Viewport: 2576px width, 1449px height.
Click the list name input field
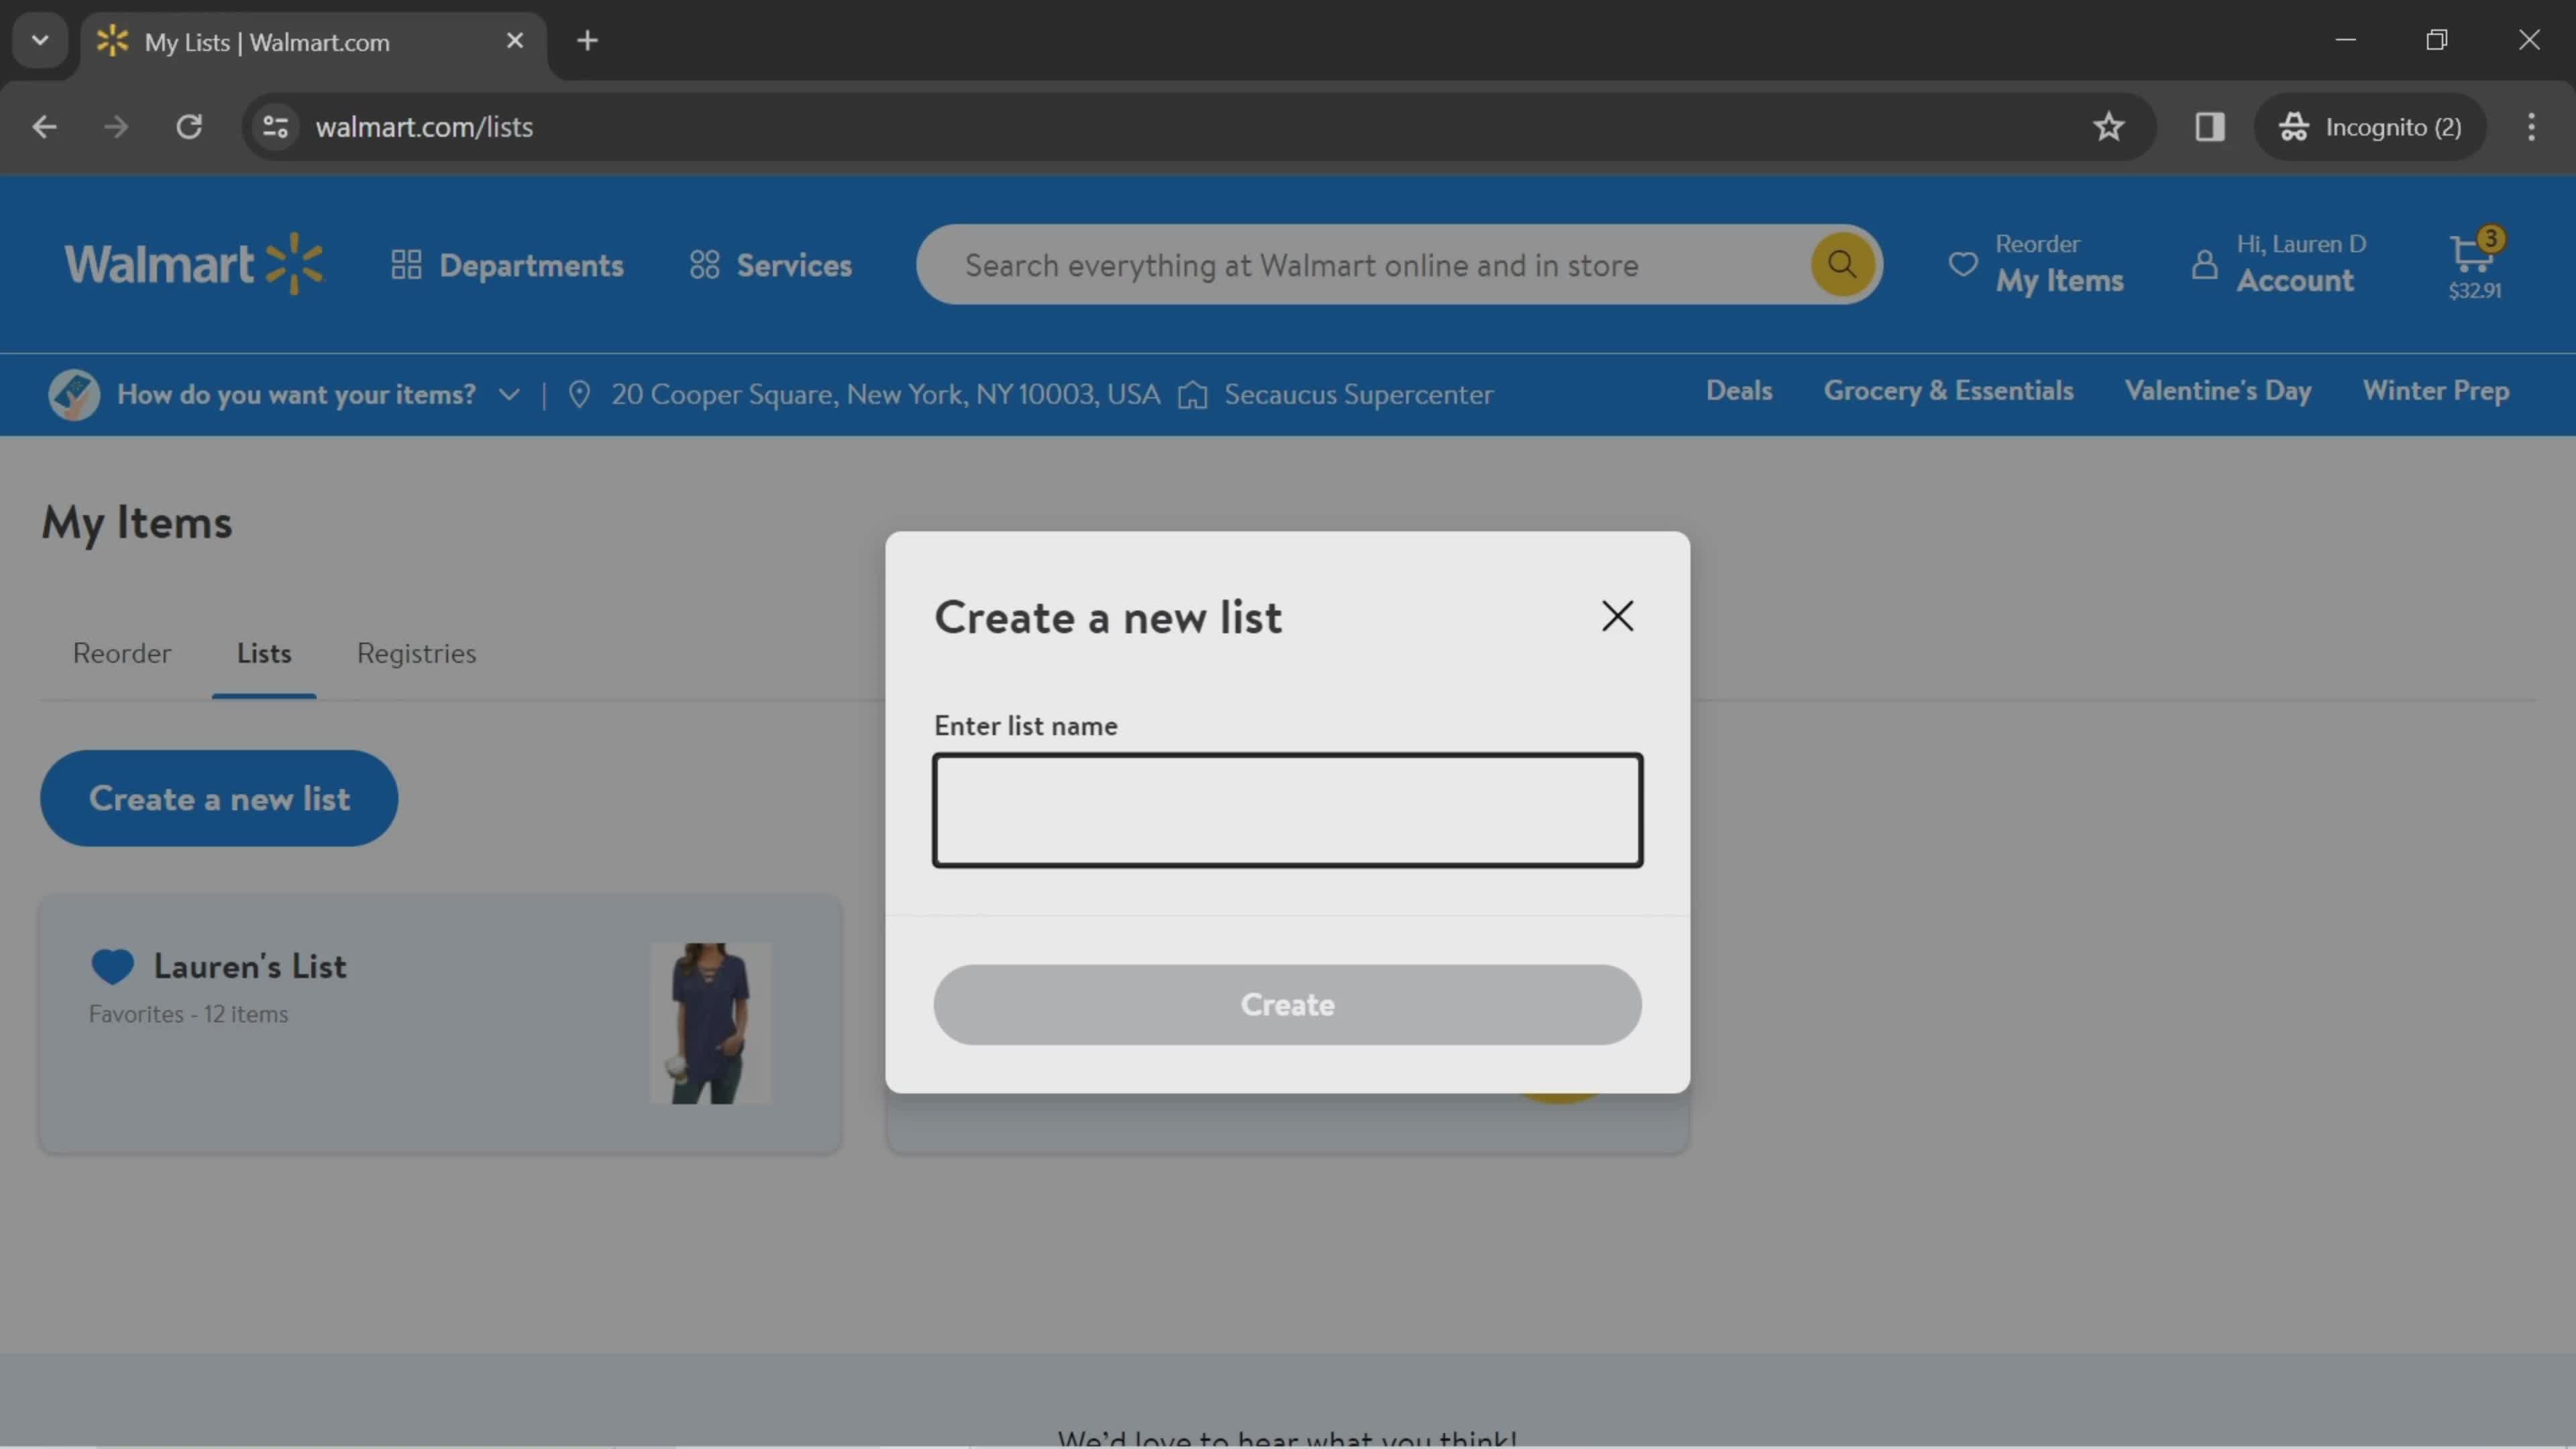(1286, 808)
